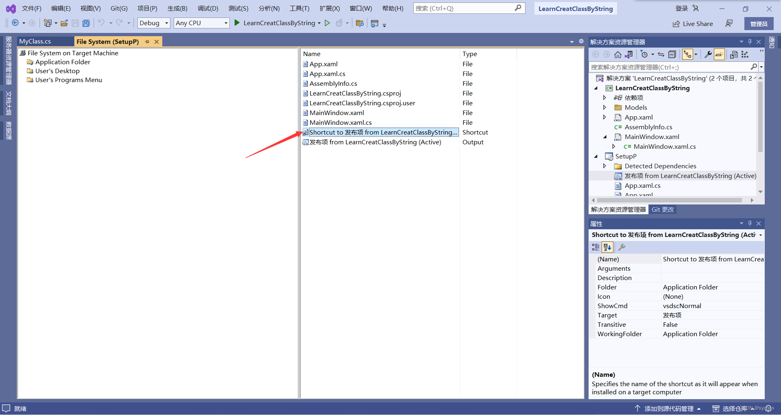Viewport: 781px width, 415px height.
Task: Sort properties alphabetically in Properties panel
Action: tap(608, 247)
